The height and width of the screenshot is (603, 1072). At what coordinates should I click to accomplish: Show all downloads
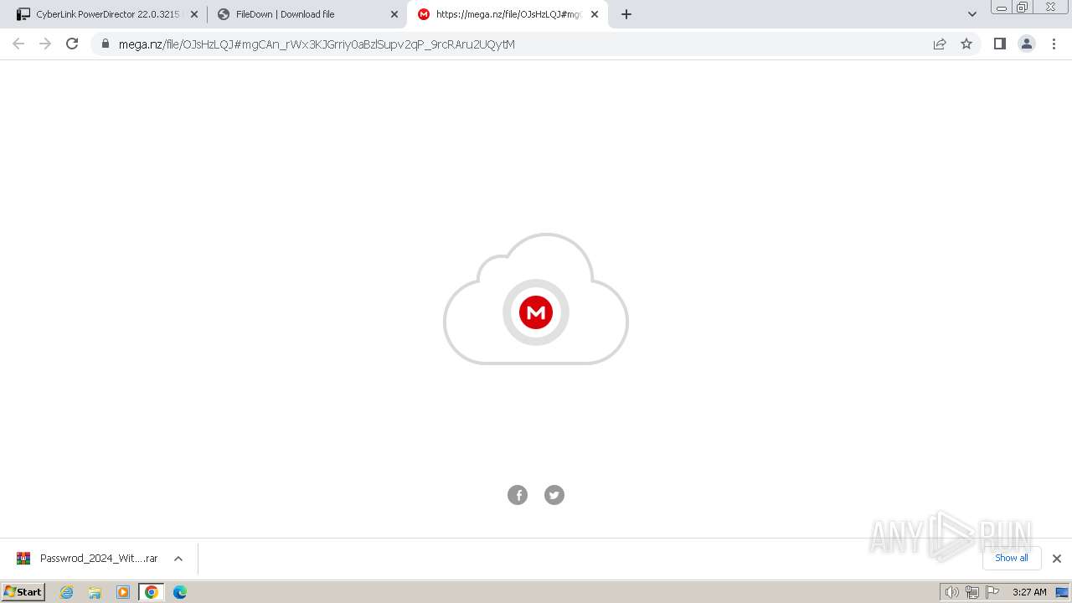(1012, 558)
